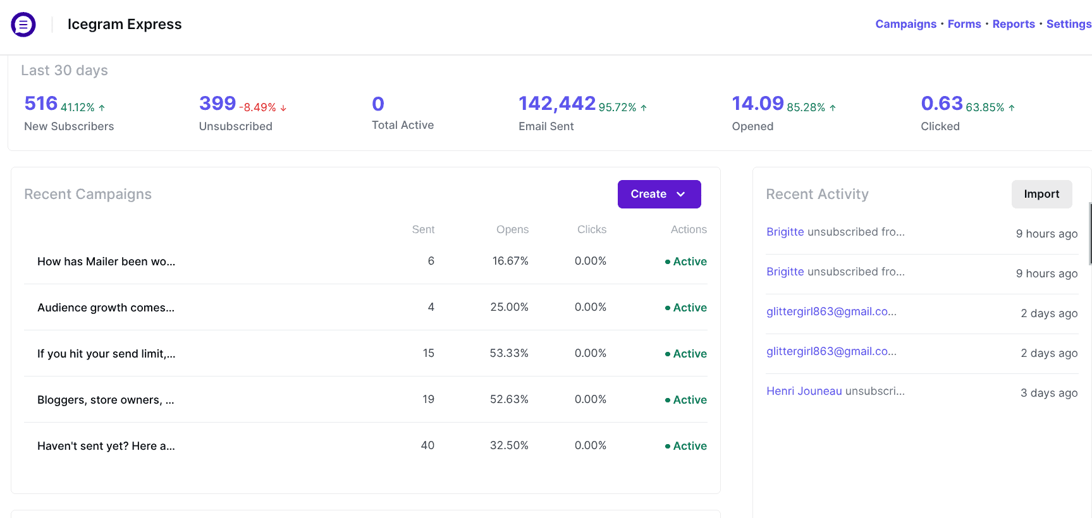Click the Clicks column header
The width and height of the screenshot is (1092, 518).
tap(592, 230)
